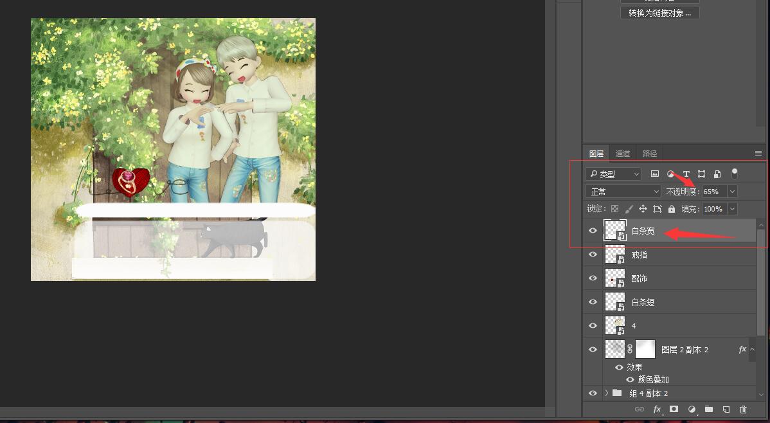Click the red heart ring box on canvas

tap(130, 181)
